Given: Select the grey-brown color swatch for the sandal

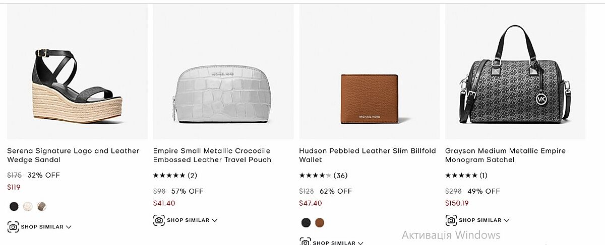Looking at the screenshot, I should [41, 206].
